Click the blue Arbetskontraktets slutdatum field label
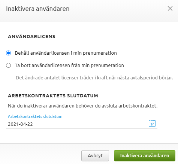Screen dimensions: 178x164 [35, 116]
